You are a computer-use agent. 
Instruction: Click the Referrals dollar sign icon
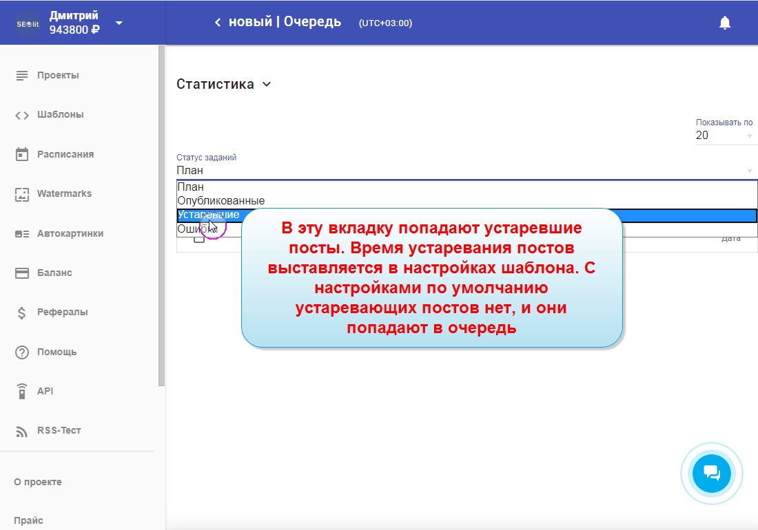22,312
